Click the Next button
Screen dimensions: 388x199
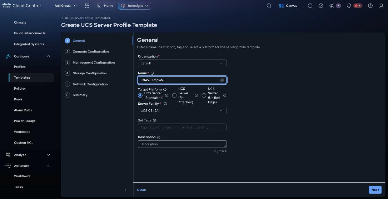pyautogui.click(x=375, y=190)
